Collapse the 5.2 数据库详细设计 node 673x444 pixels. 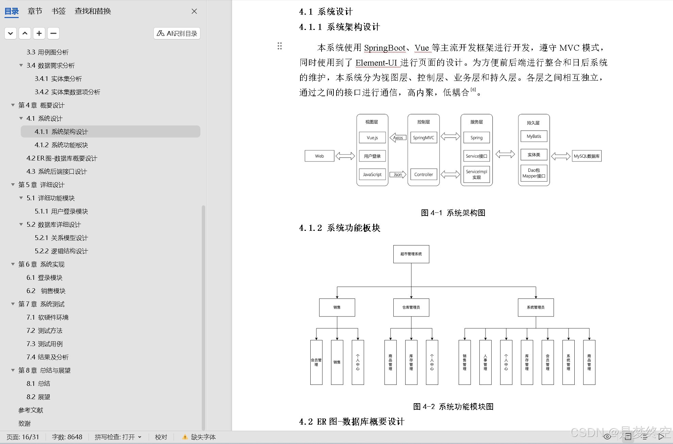[21, 224]
